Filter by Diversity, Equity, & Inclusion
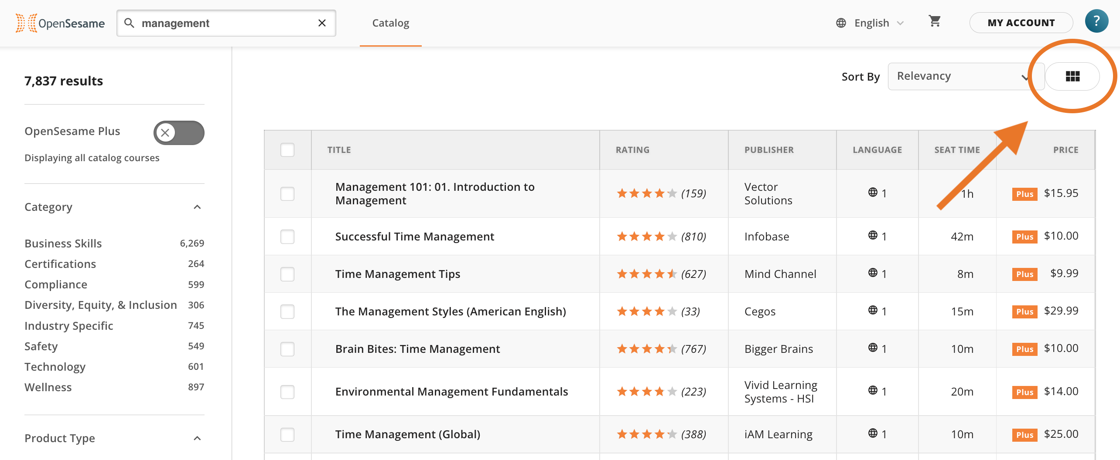Viewport: 1120px width, 460px height. tap(101, 305)
